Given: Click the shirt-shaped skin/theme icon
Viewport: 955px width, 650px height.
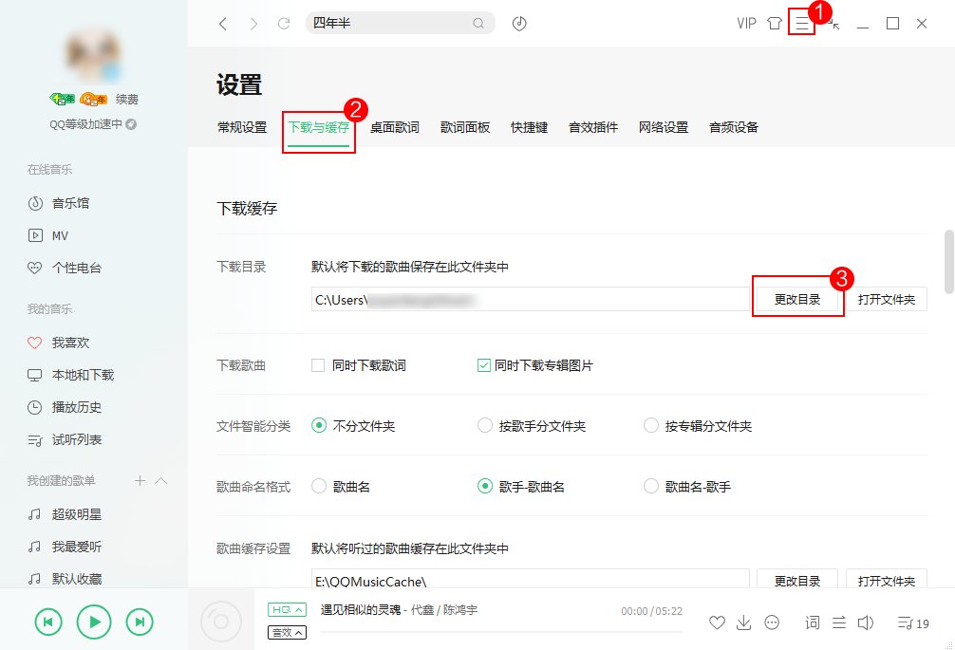Looking at the screenshot, I should pyautogui.click(x=774, y=23).
